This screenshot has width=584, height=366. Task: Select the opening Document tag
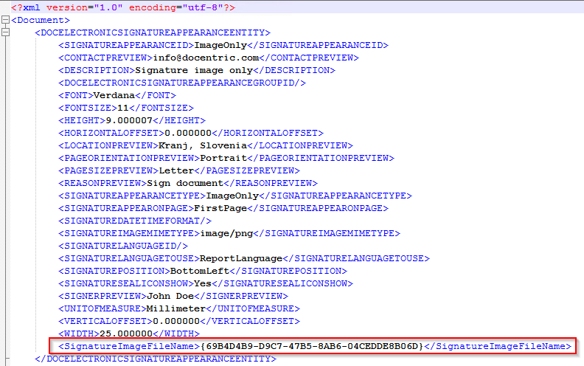coord(41,20)
